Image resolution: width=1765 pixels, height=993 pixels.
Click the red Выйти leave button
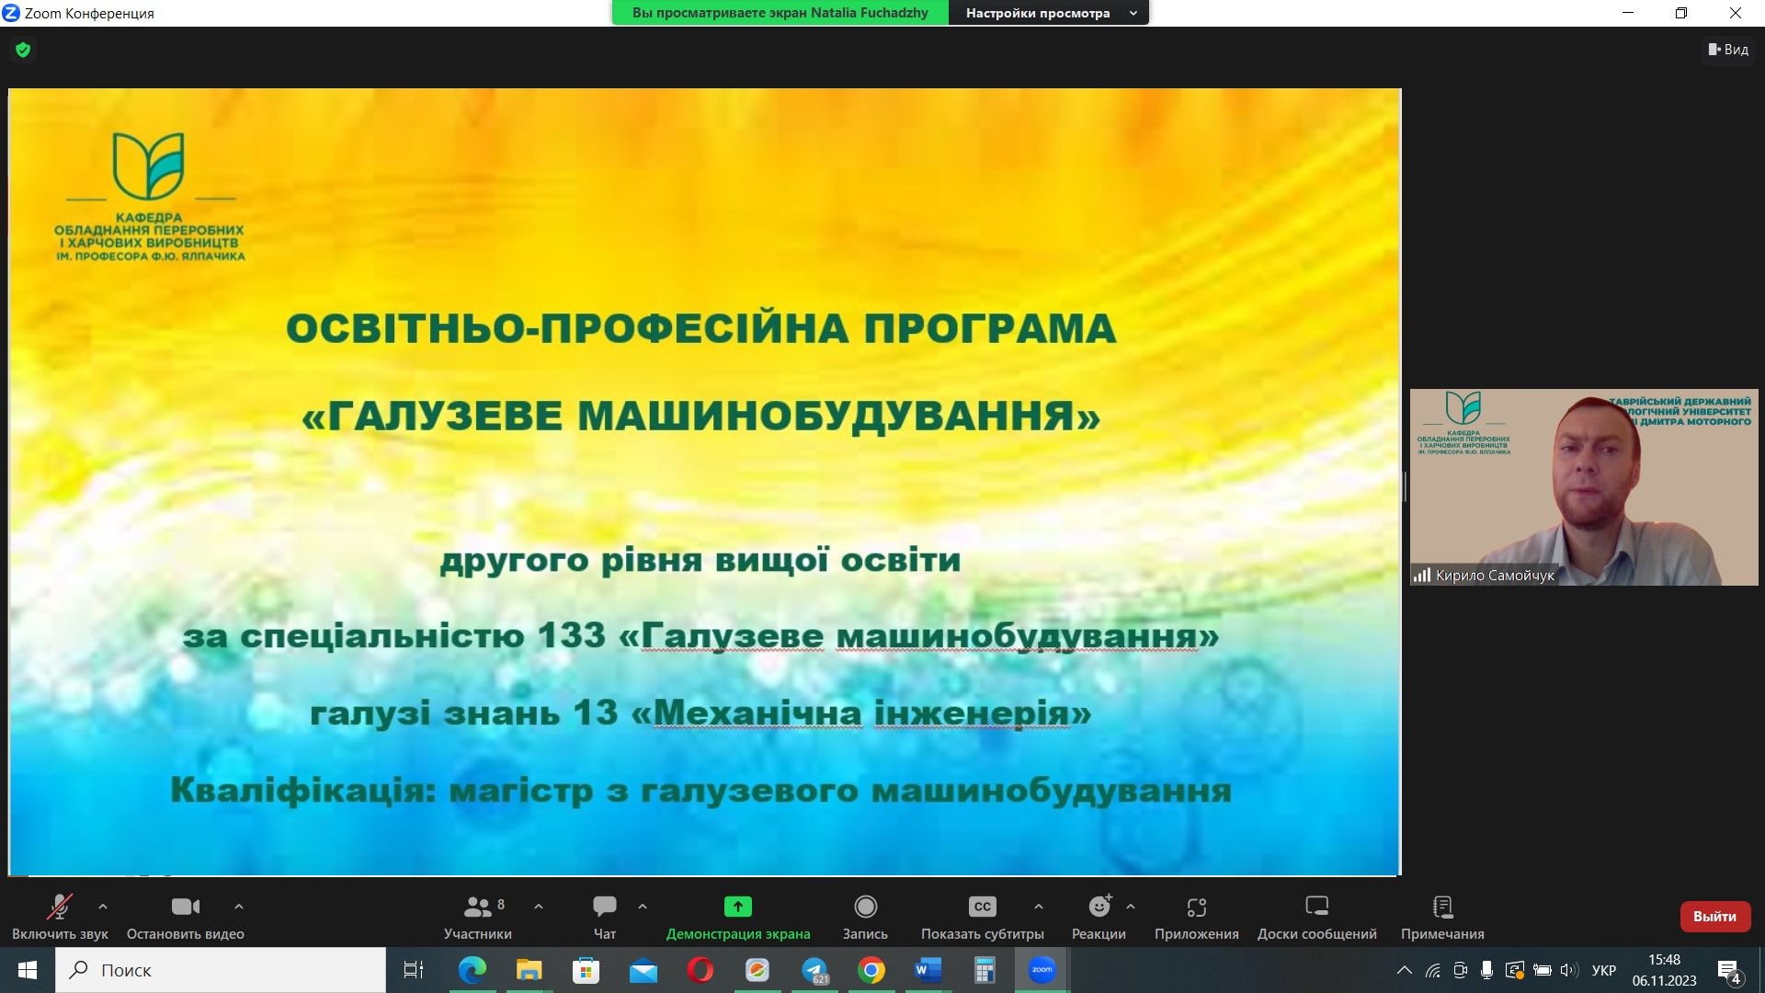click(1714, 917)
